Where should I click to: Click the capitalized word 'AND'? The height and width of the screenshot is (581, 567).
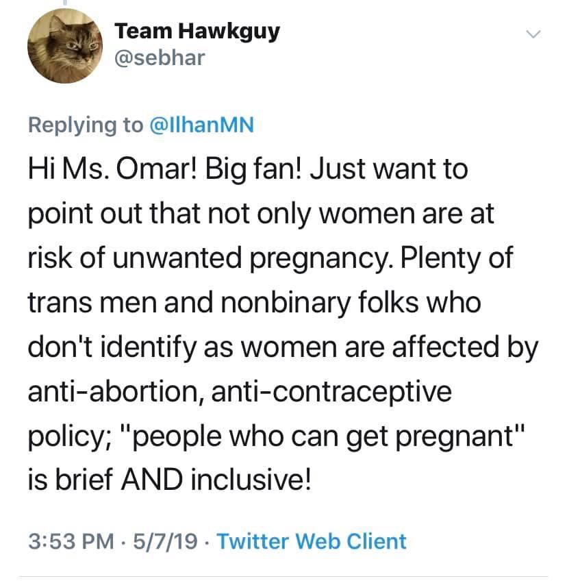152,480
